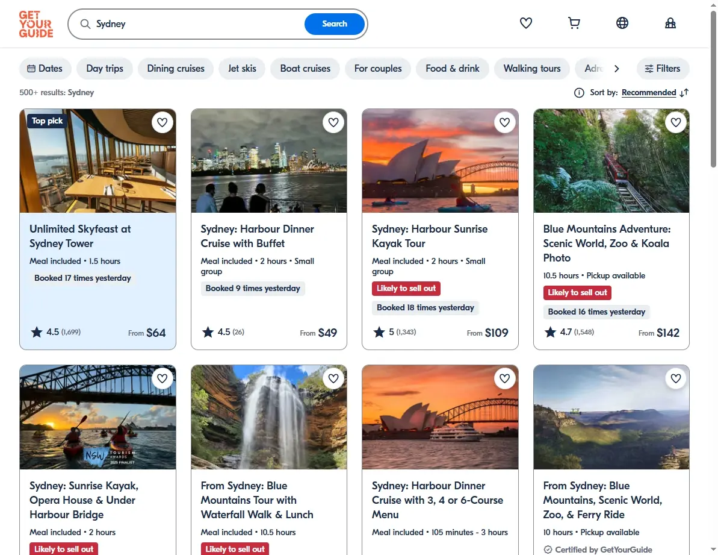This screenshot has height=555, width=718.
Task: Click the star on Blue Mountains Adventure card
Action: point(551,332)
